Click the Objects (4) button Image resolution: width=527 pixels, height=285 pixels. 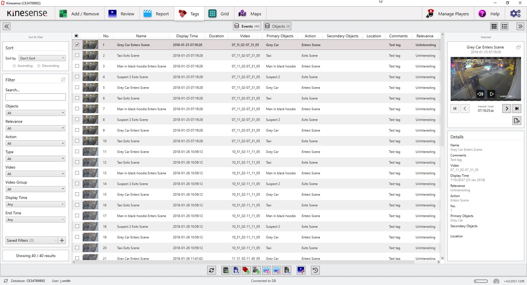click(x=278, y=26)
